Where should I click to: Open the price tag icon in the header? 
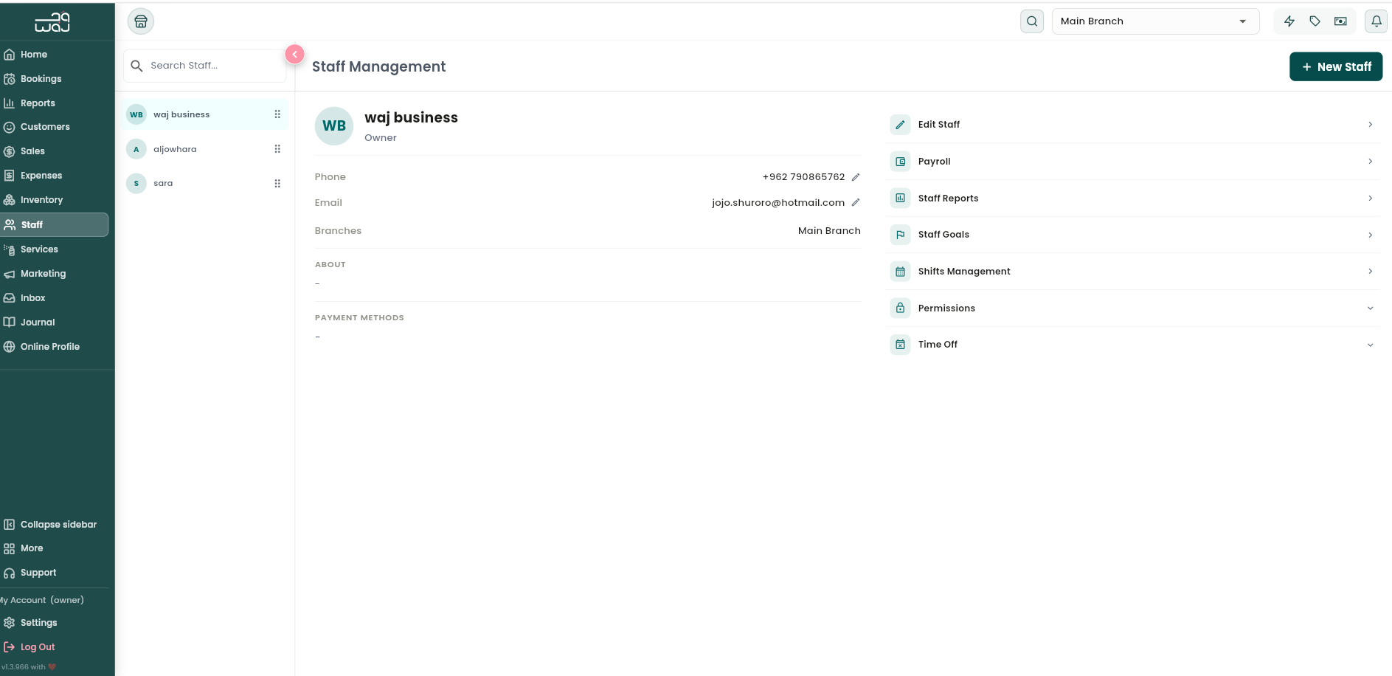pos(1315,21)
